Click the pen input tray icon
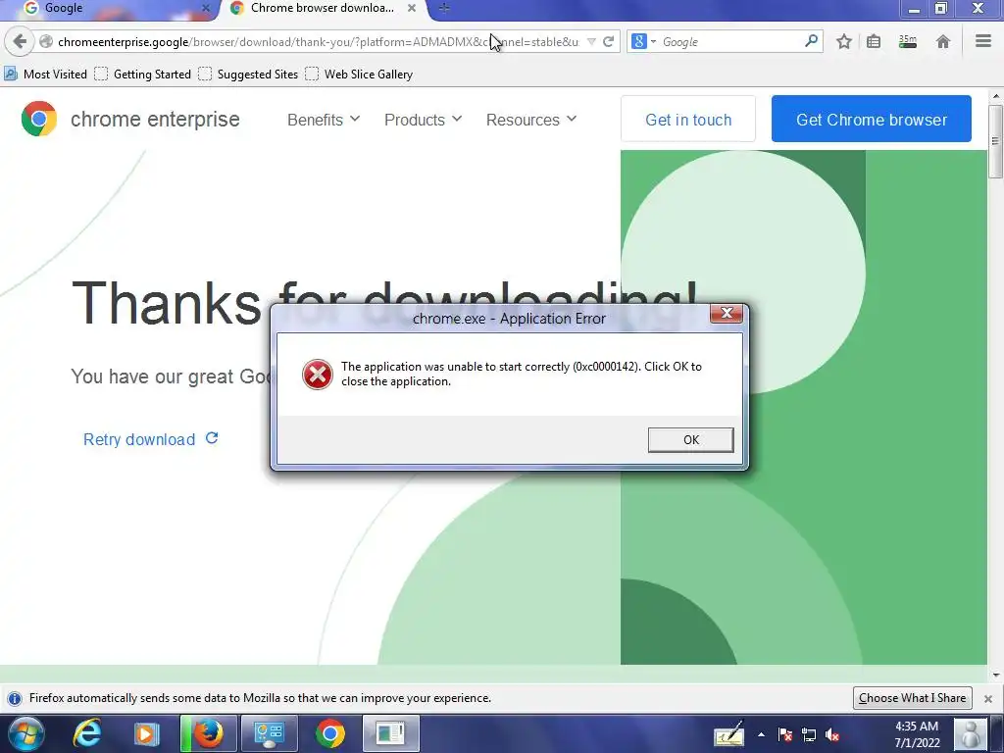Screen dimensions: 1004x753 (729, 733)
